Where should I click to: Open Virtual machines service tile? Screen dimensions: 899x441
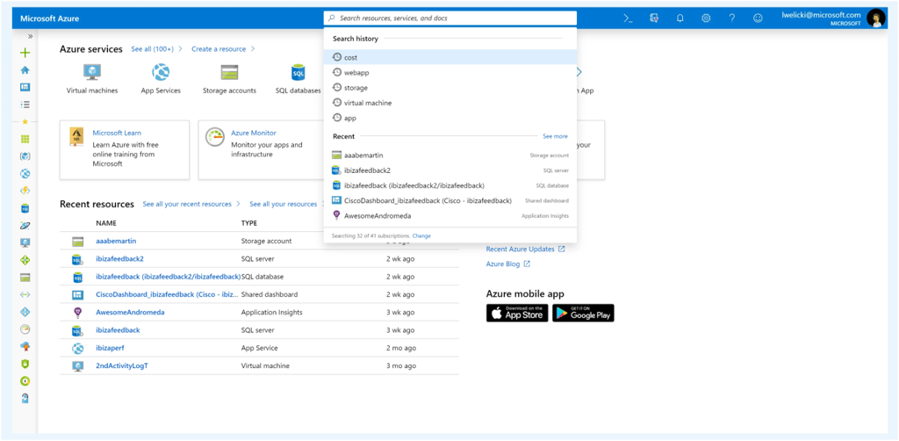91,79
